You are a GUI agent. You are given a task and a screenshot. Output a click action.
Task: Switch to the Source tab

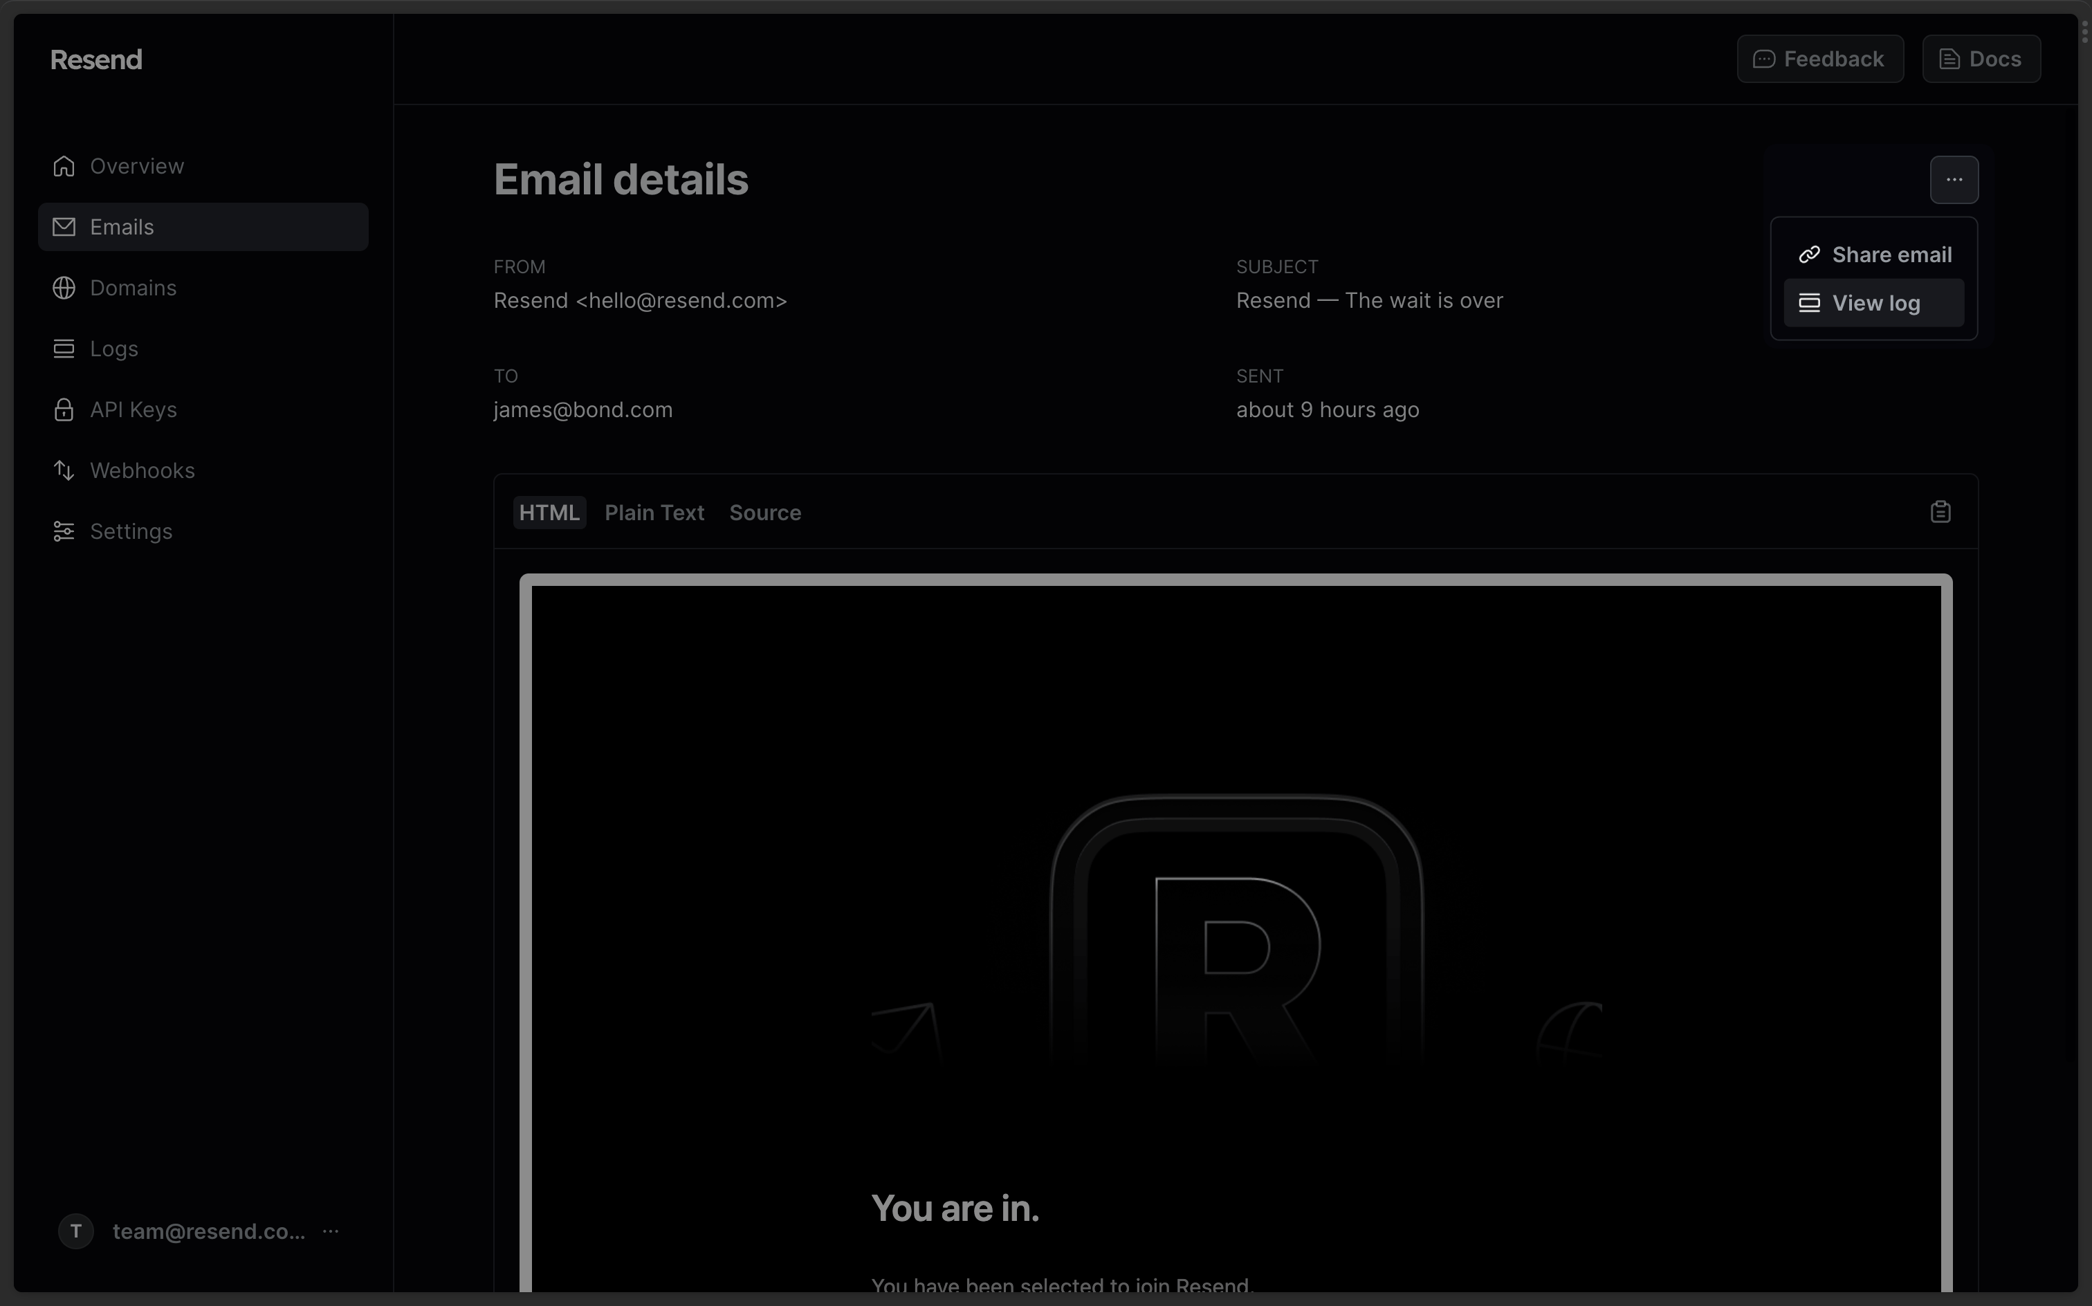[x=765, y=512]
